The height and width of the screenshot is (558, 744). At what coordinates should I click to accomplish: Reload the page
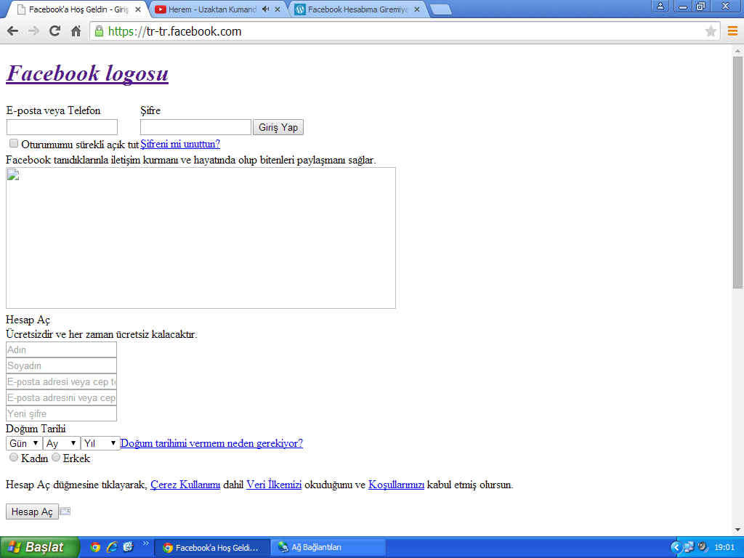[x=53, y=31]
